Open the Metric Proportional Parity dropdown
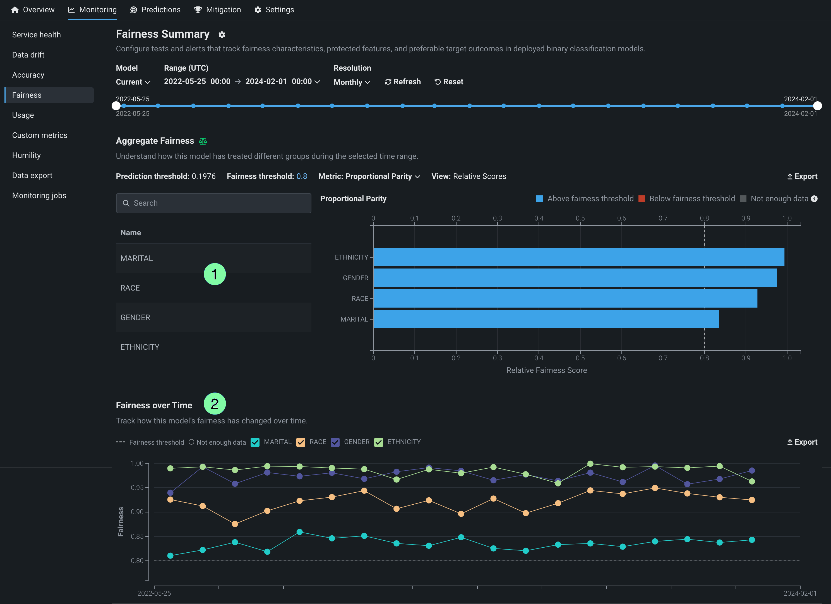Viewport: 831px width, 604px height. point(369,176)
